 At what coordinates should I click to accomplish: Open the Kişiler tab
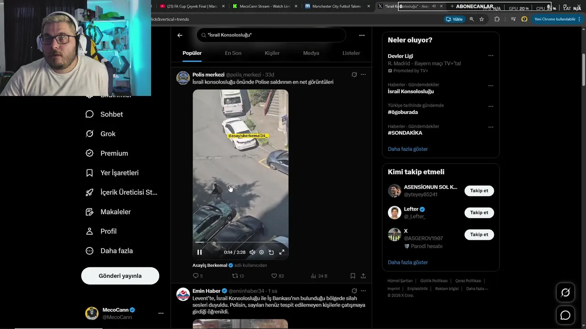pyautogui.click(x=272, y=53)
